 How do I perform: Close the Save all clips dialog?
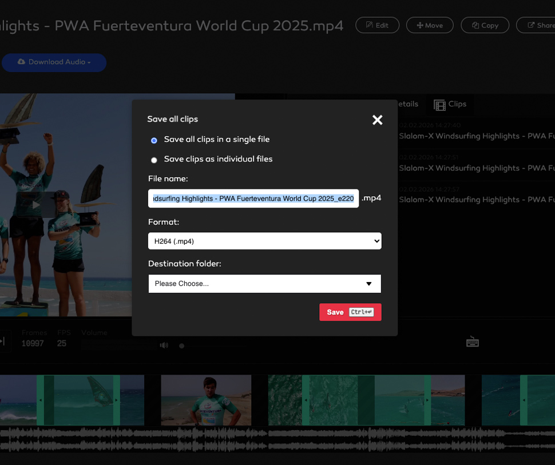(x=377, y=120)
